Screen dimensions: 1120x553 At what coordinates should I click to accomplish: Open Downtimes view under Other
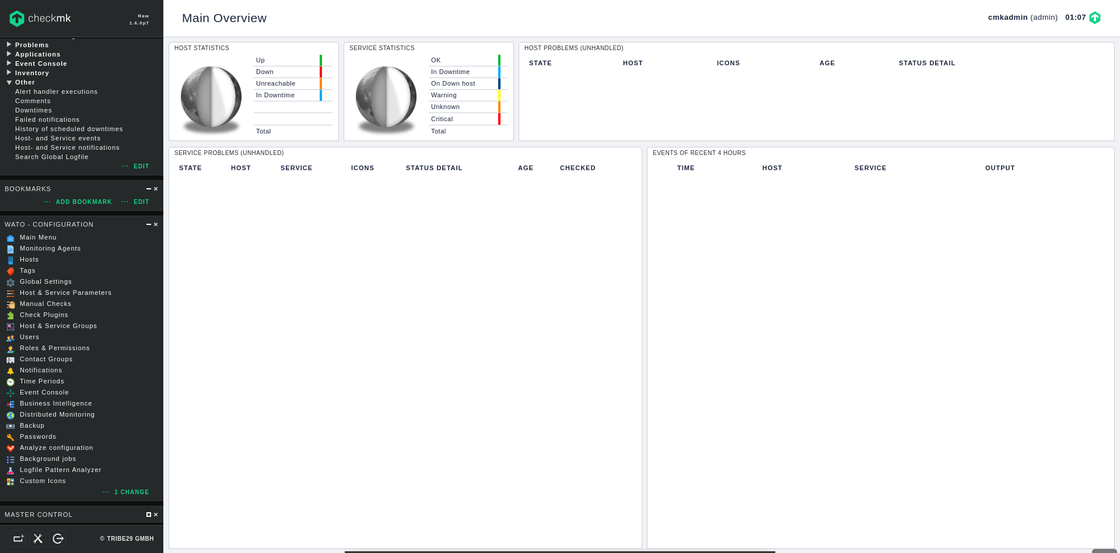(x=33, y=110)
